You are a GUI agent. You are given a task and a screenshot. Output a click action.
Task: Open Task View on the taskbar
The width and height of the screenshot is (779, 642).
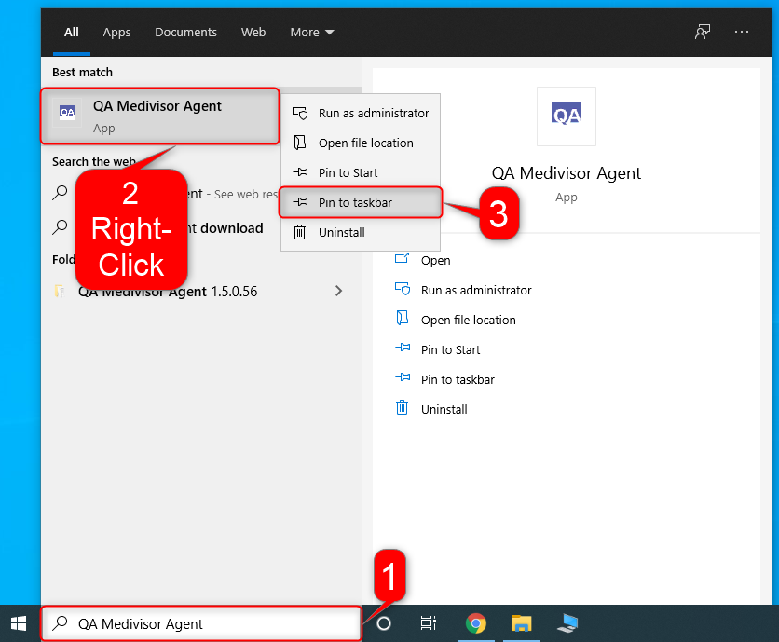[429, 623]
